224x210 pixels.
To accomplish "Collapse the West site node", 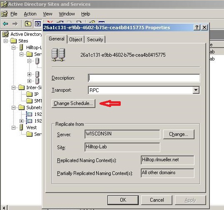I will 13,127.
